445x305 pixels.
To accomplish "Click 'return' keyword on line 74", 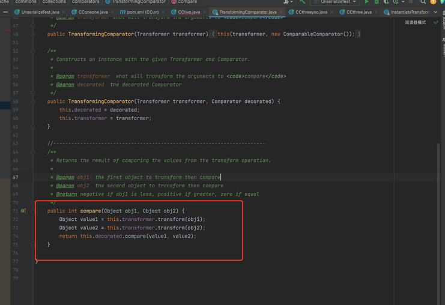I will (x=68, y=236).
